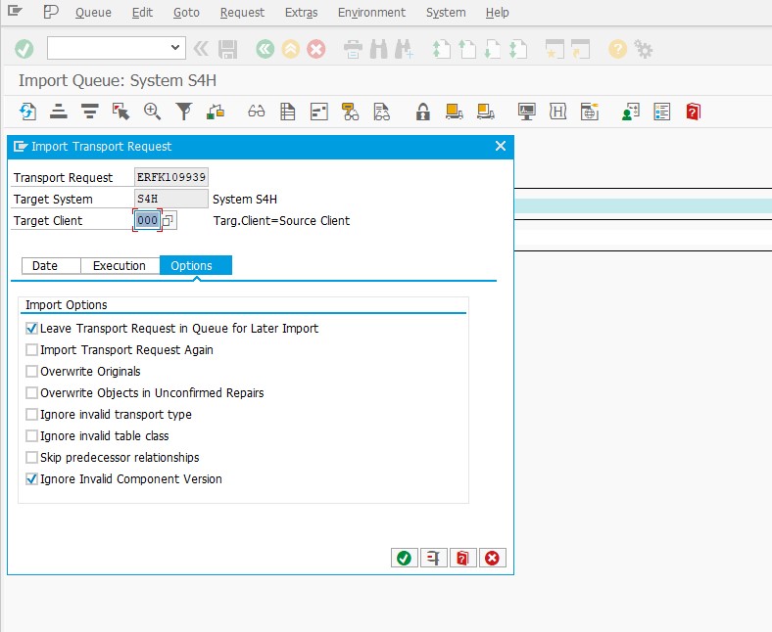Viewport: 772px width, 632px height.
Task: Tick Ignore invalid transport type
Action: tap(31, 414)
